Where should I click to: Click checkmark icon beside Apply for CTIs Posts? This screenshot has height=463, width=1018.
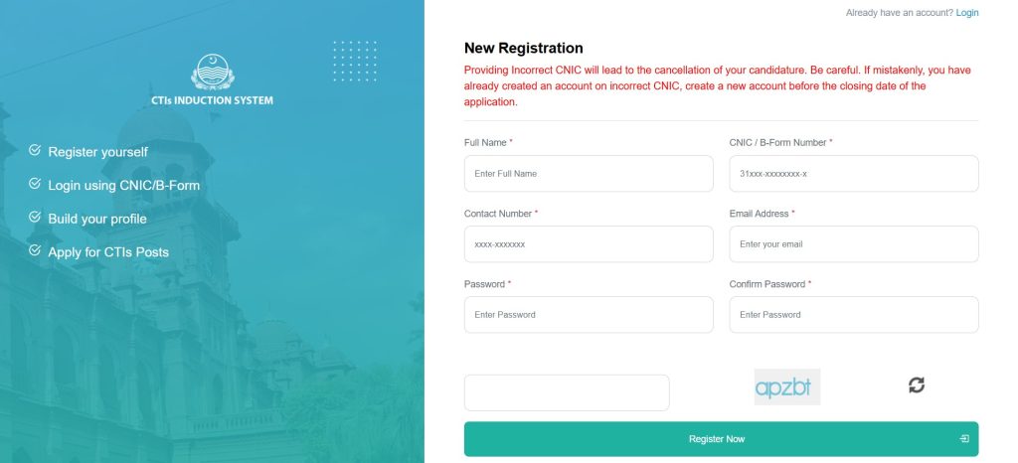[x=35, y=250]
